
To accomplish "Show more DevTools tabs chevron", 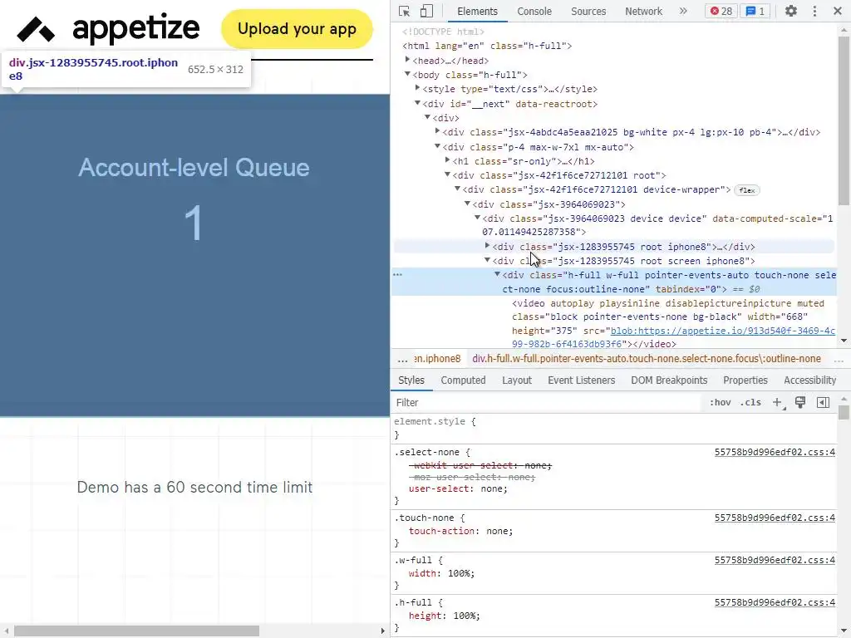I will pyautogui.click(x=683, y=11).
